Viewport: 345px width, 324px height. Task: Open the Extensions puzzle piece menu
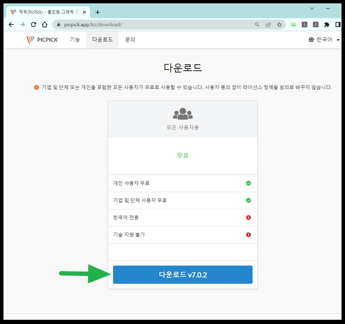coord(327,24)
